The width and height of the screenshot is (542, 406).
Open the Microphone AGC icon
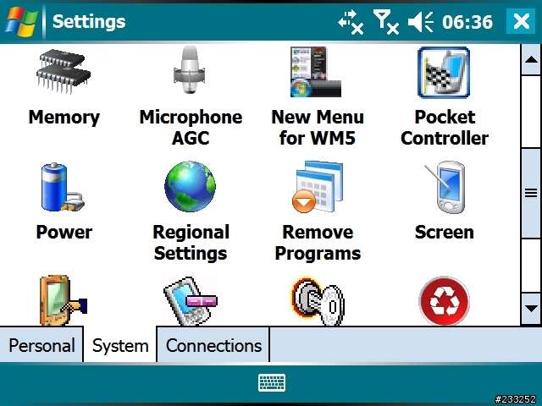(x=190, y=70)
